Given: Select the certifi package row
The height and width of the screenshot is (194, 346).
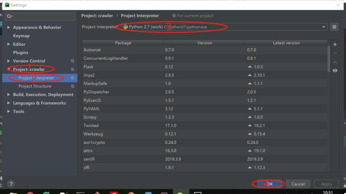Looking at the screenshot, I should click(x=205, y=159).
